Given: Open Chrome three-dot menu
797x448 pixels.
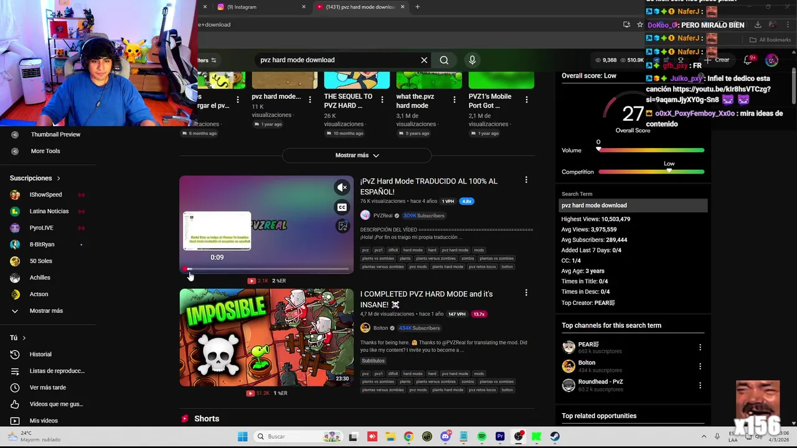Looking at the screenshot, I should point(788,25).
